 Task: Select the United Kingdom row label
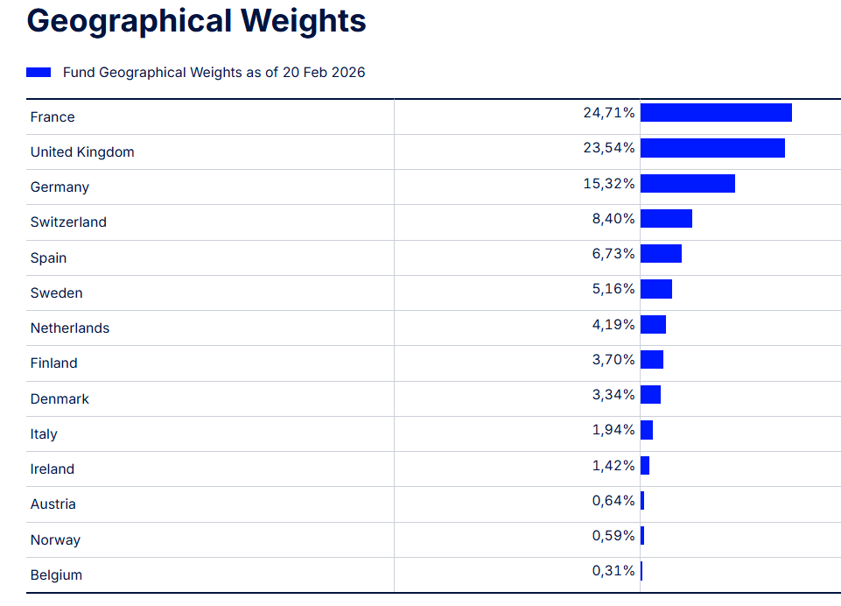tap(82, 151)
